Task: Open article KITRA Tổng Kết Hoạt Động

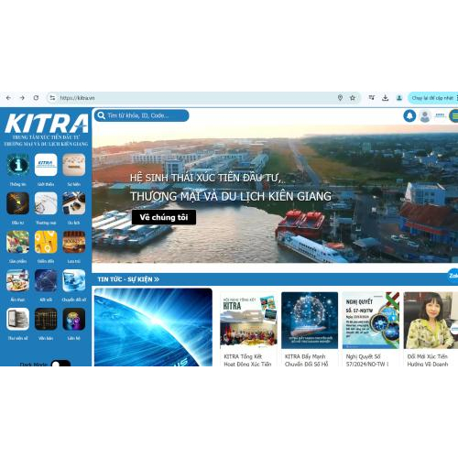Action: pyautogui.click(x=247, y=360)
